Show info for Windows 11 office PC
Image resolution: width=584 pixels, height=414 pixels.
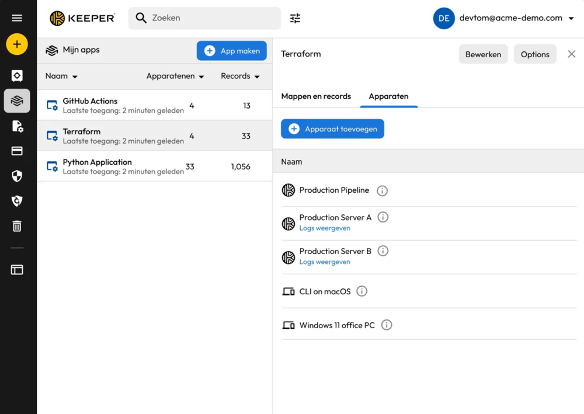click(386, 325)
